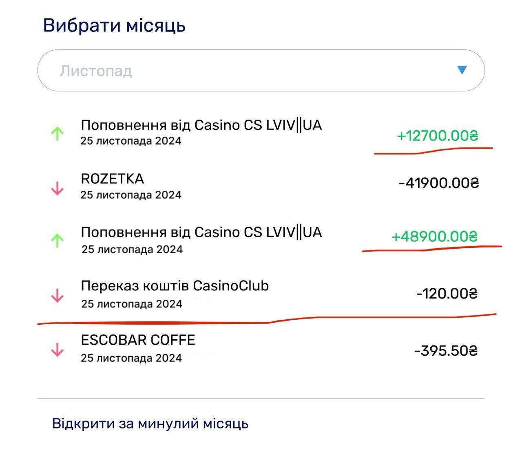The height and width of the screenshot is (457, 522).
Task: Open the Casino CS LVIV top-up above ROZETKA
Action: [x=201, y=125]
